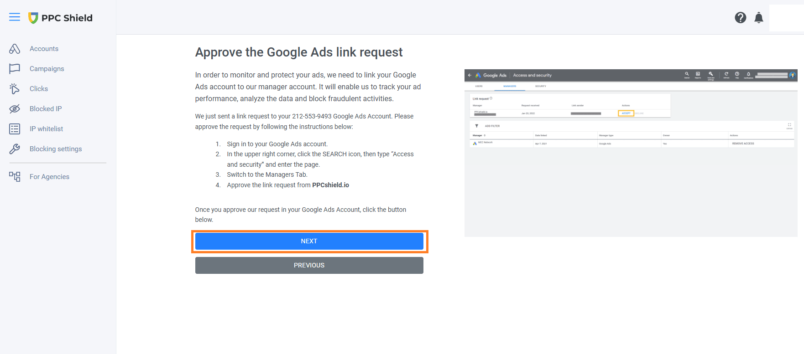The height and width of the screenshot is (354, 804).
Task: Open Blocking settings from sidebar
Action: coord(56,149)
